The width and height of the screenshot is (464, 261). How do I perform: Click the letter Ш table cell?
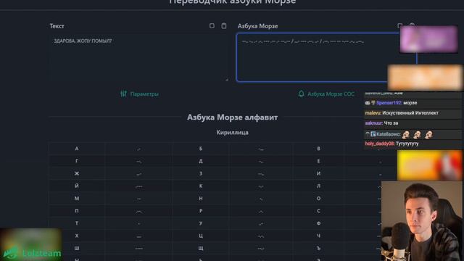pyautogui.click(x=77, y=248)
